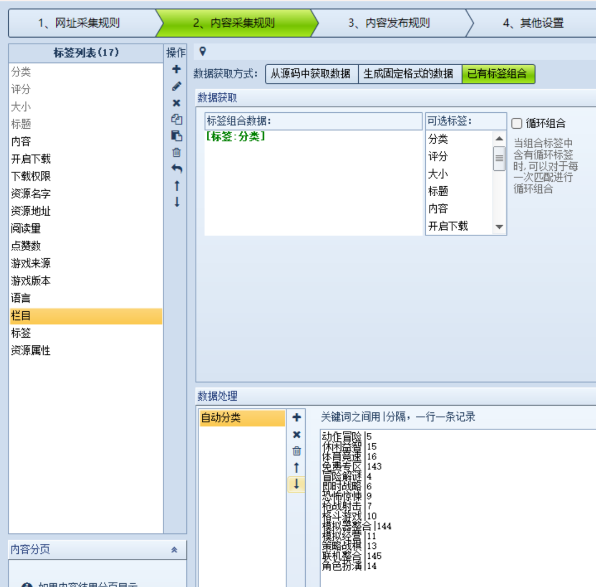This screenshot has height=587, width=596.
Task: Click inside the keyword mapping text box
Action: point(458,509)
